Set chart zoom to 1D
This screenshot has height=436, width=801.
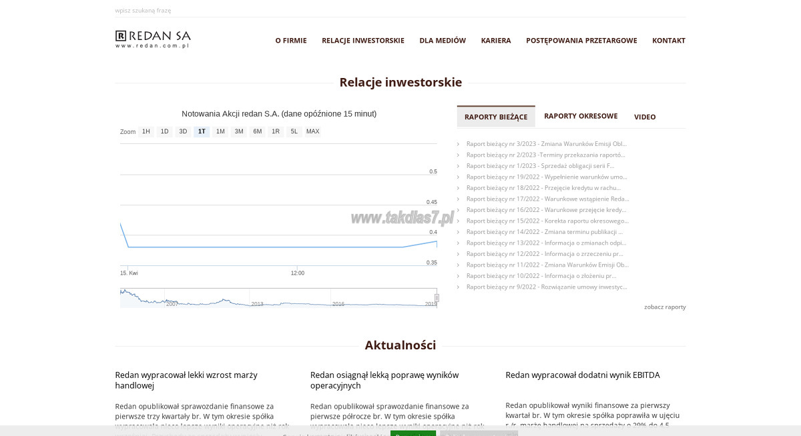164,131
